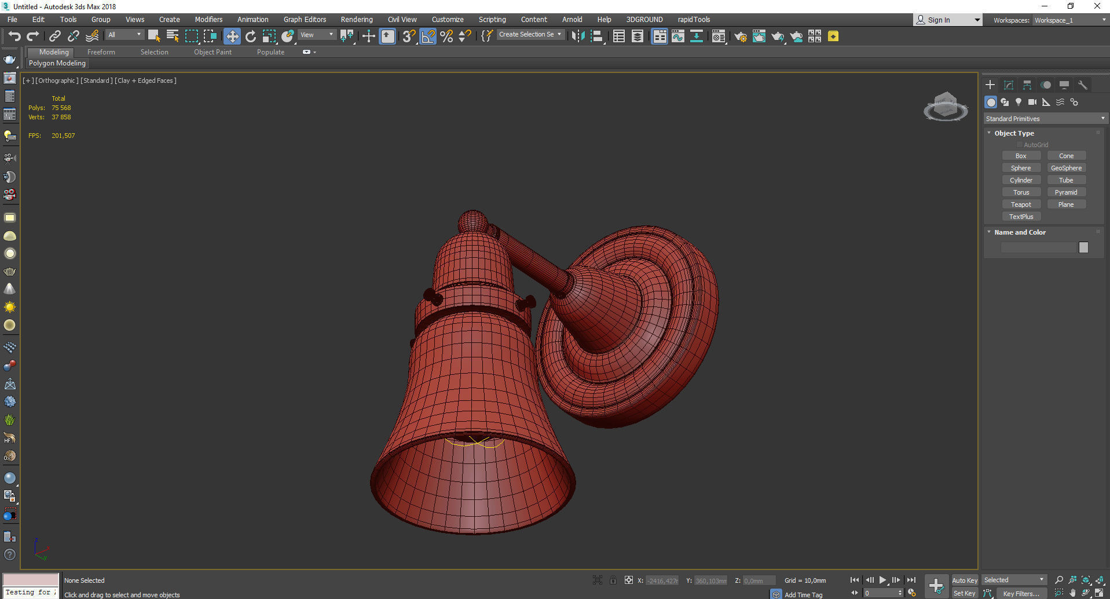This screenshot has width=1110, height=599.
Task: Collapse the Name and Color rollout
Action: tap(1020, 232)
